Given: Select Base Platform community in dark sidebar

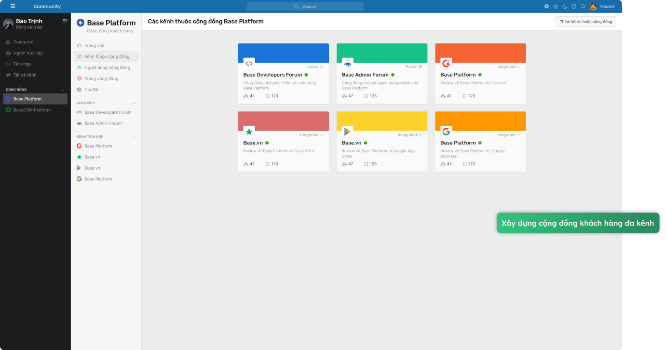Looking at the screenshot, I should [x=35, y=99].
